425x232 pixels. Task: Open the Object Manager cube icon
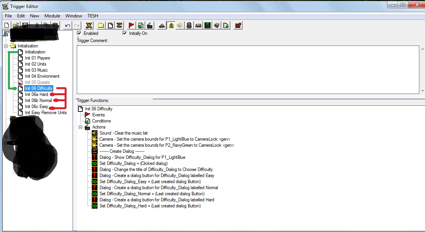(x=217, y=25)
